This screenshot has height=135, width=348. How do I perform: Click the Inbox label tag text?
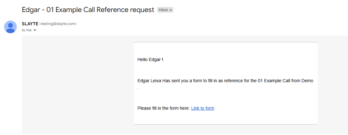(163, 10)
